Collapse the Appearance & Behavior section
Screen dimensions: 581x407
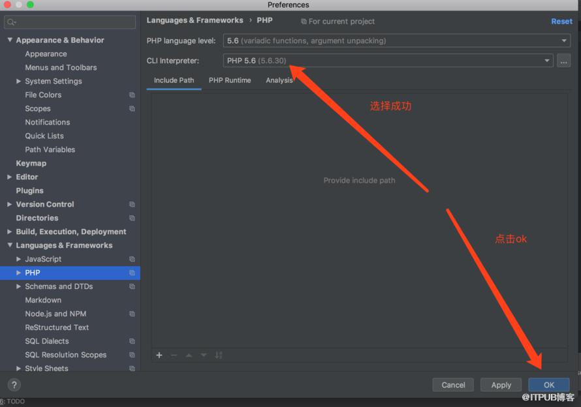(10, 40)
